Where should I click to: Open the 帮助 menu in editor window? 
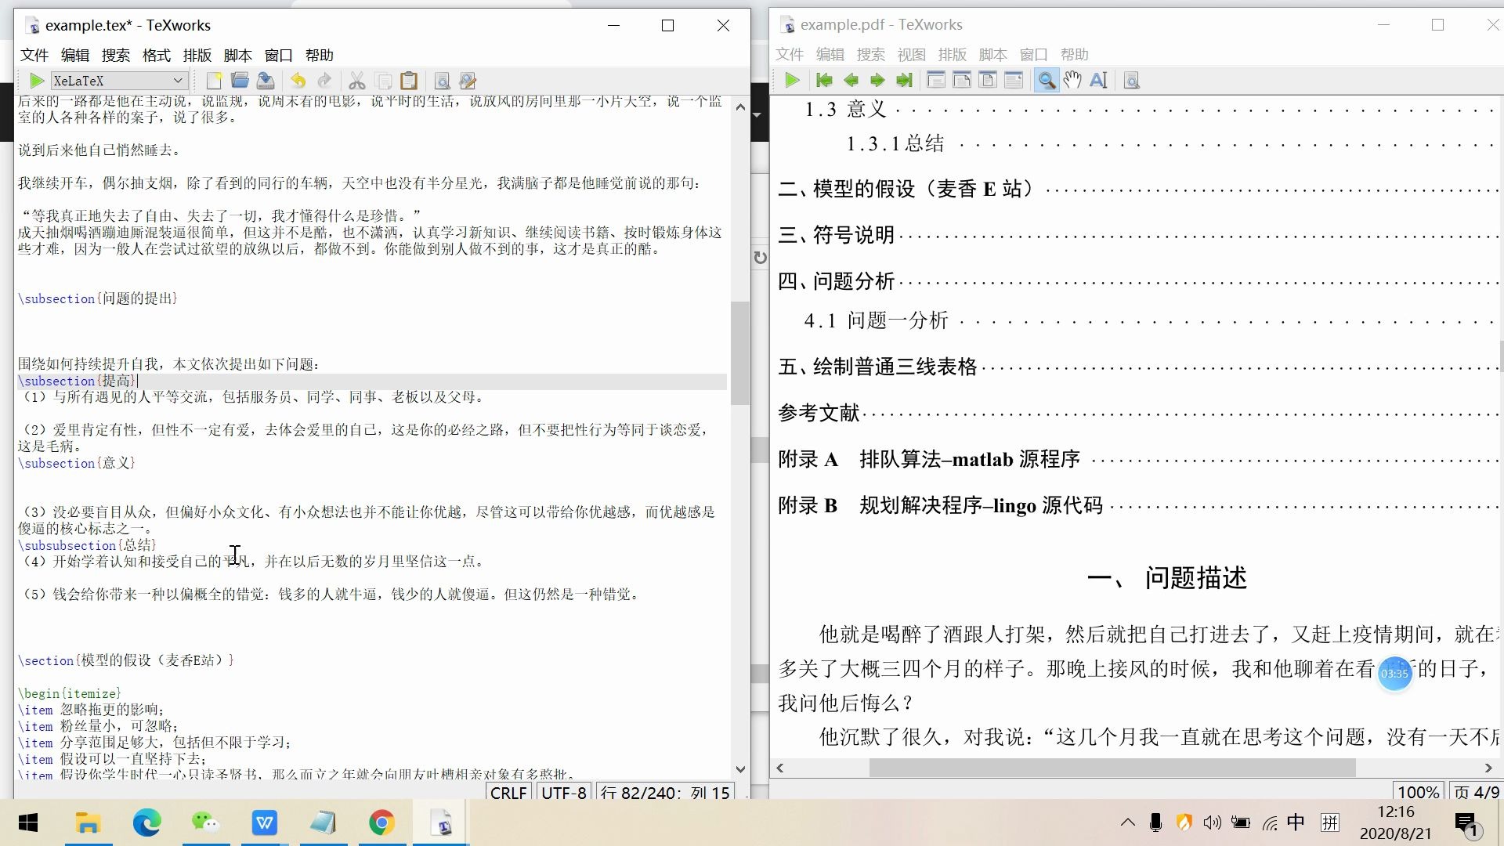coord(320,55)
